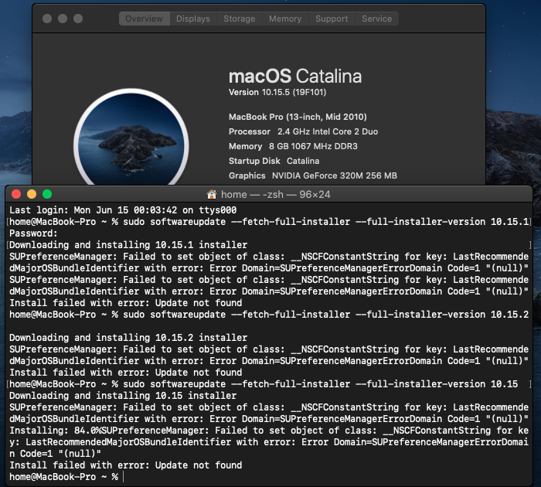Viewport: 541px width, 487px height.
Task: Click the 'Version 10.15.5 (19F101)' text
Action: click(277, 92)
